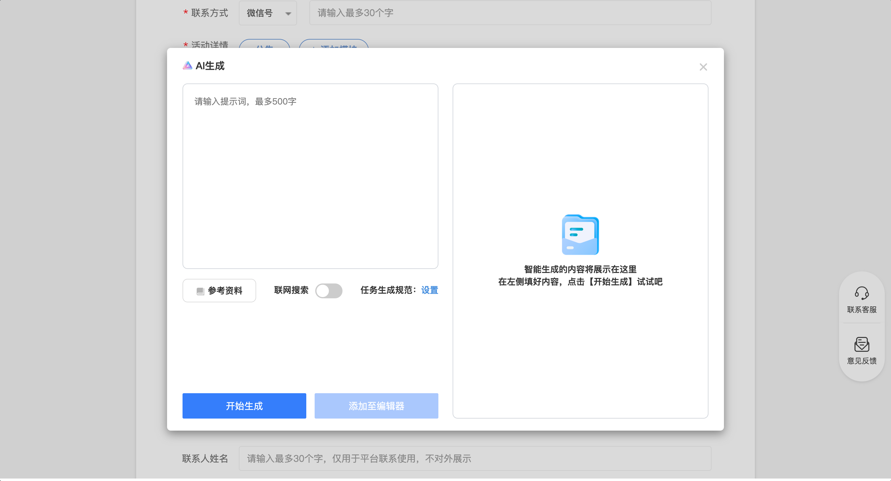Toggle the 联网搜索 switch on
The image size is (891, 481).
coord(329,291)
